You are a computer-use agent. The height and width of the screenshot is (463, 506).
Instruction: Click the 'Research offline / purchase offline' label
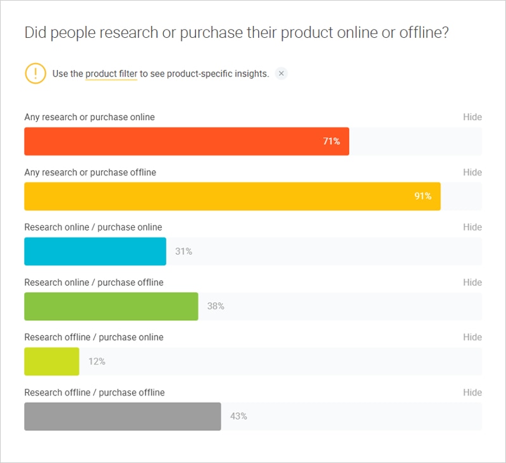pos(94,392)
